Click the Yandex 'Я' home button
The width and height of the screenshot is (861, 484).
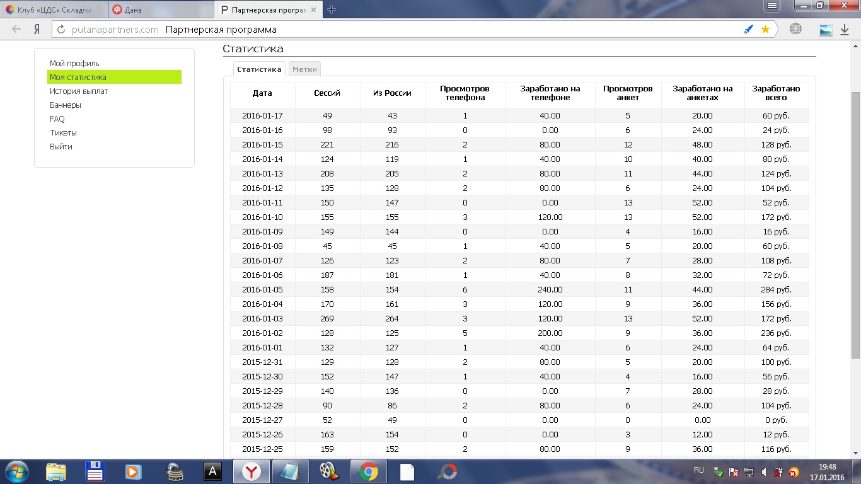37,30
